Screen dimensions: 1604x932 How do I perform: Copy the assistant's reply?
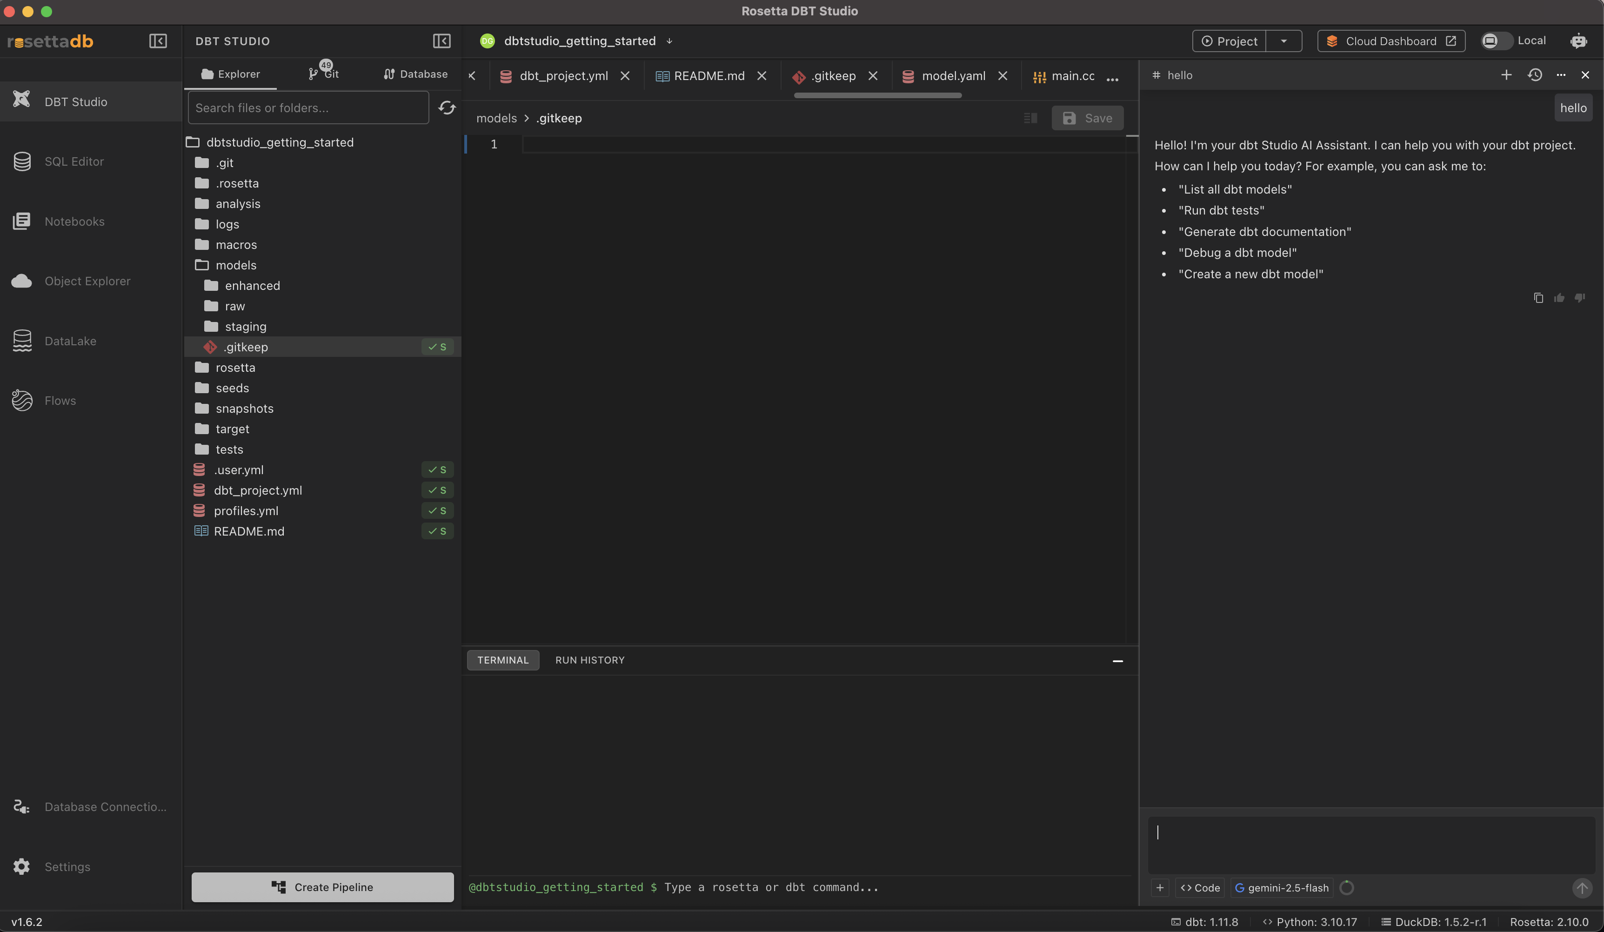(1538, 298)
